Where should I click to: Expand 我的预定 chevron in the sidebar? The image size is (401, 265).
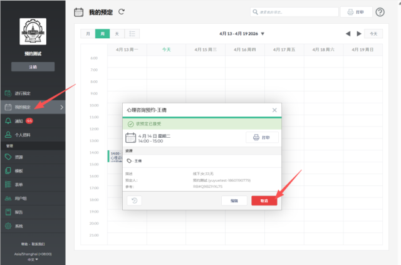[x=61, y=107]
